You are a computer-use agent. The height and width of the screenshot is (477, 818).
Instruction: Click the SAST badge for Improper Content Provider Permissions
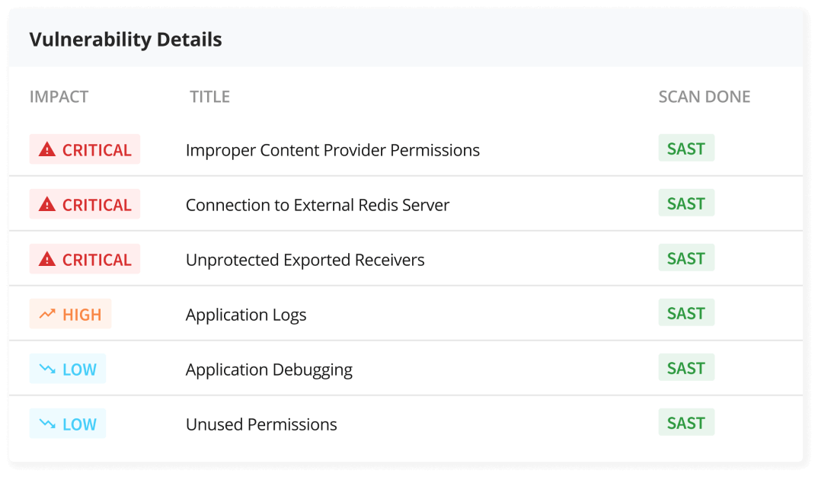686,148
